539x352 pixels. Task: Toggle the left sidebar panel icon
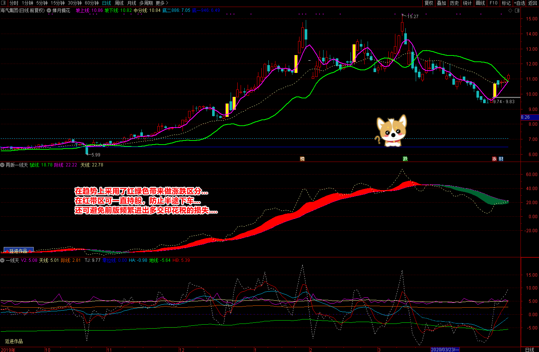pos(3,3)
